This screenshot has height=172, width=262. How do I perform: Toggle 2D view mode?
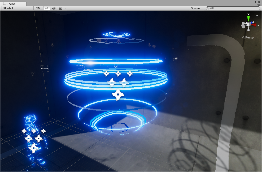tap(38, 8)
